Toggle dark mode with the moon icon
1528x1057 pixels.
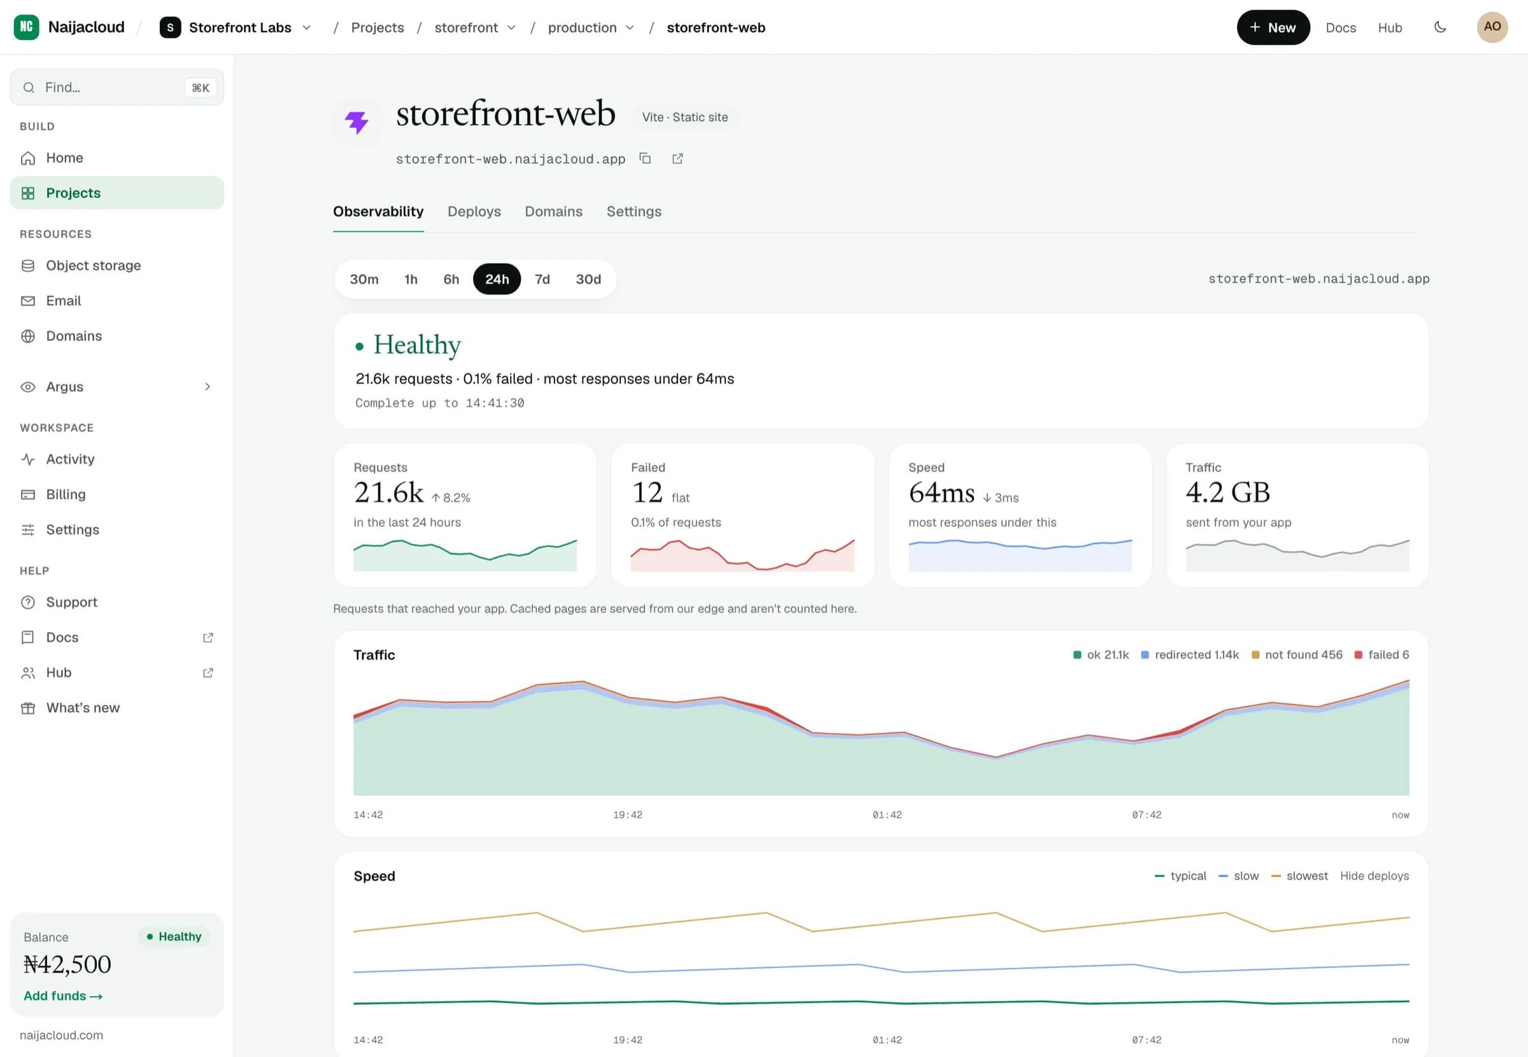tap(1440, 27)
